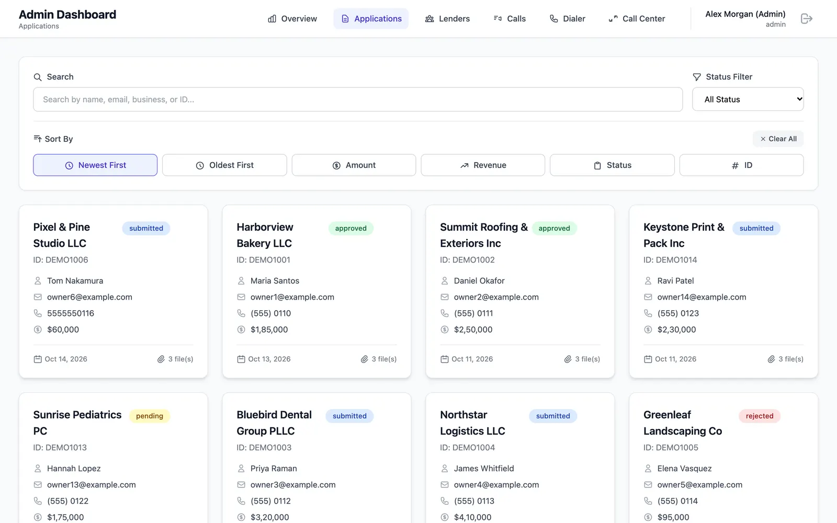Open the All Status filter dropdown

(x=748, y=99)
